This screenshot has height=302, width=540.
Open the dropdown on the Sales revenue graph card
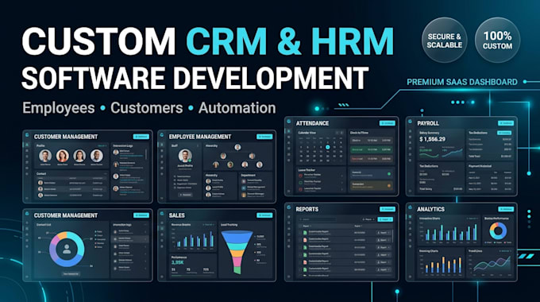tap(209, 225)
